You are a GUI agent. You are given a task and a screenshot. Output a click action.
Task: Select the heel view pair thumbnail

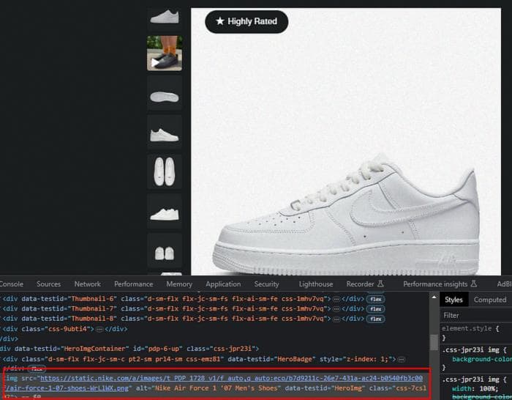165,251
